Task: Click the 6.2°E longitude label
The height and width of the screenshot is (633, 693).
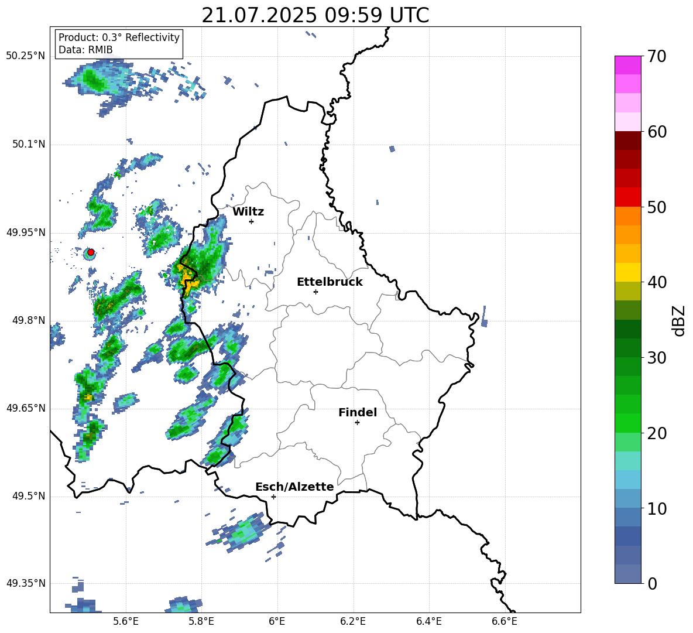Action: pyautogui.click(x=353, y=621)
